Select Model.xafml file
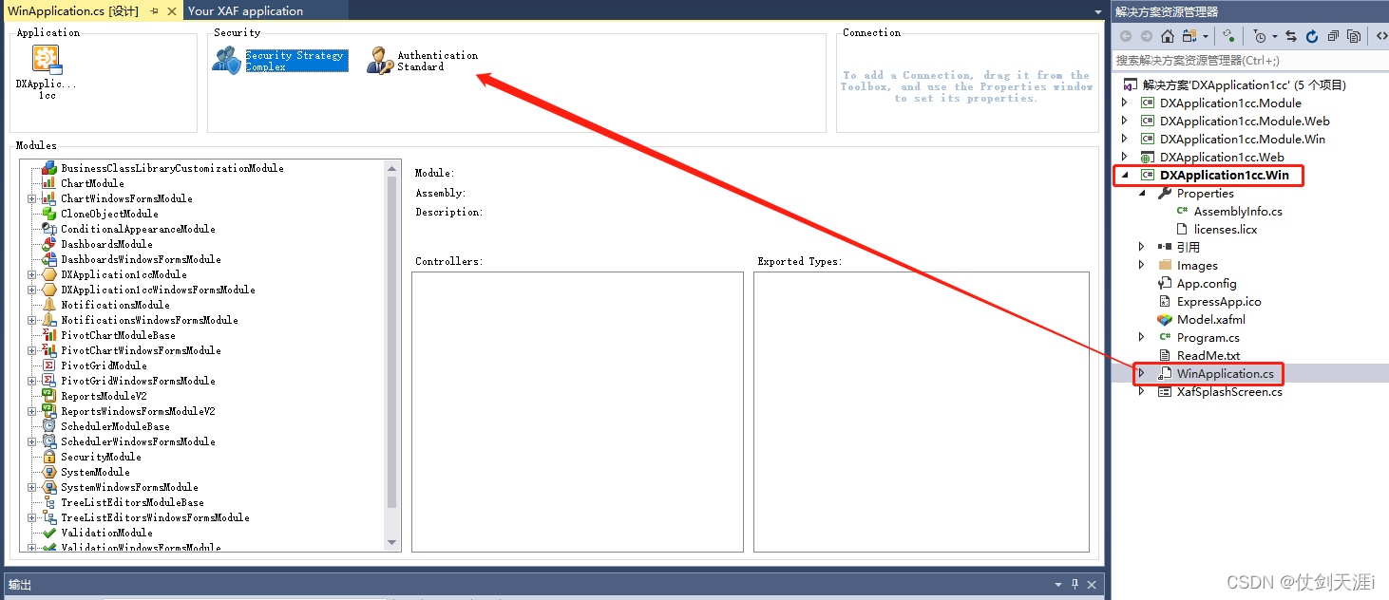The height and width of the screenshot is (600, 1389). [x=1210, y=319]
